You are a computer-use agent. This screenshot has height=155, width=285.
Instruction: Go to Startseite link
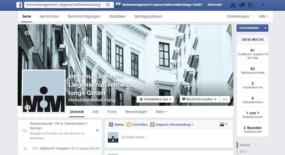coord(215,5)
